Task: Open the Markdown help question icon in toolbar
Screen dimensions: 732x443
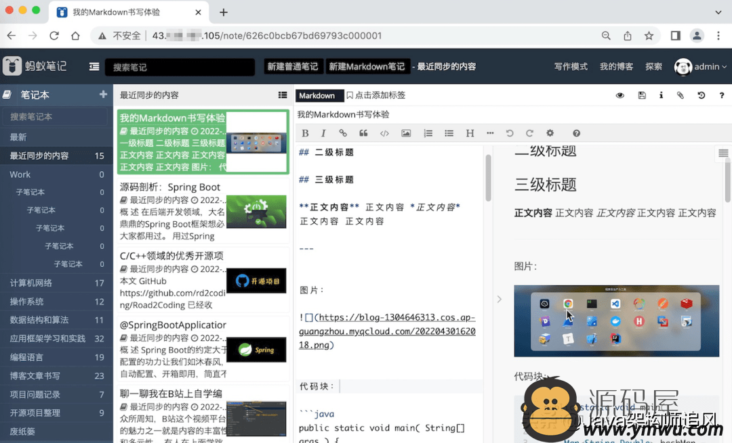Action: (x=577, y=133)
